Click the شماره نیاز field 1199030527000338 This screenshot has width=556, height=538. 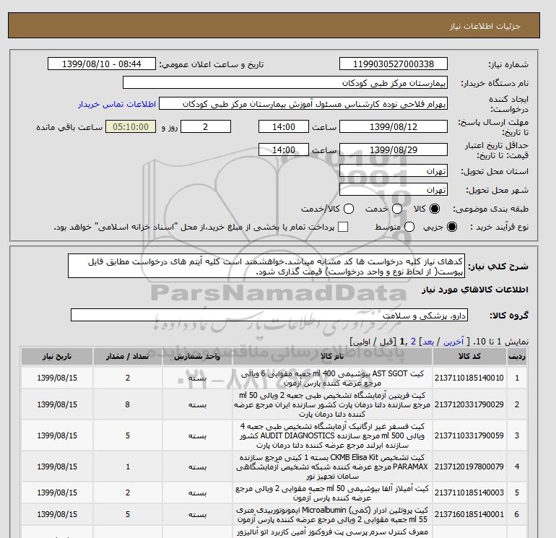coord(394,64)
